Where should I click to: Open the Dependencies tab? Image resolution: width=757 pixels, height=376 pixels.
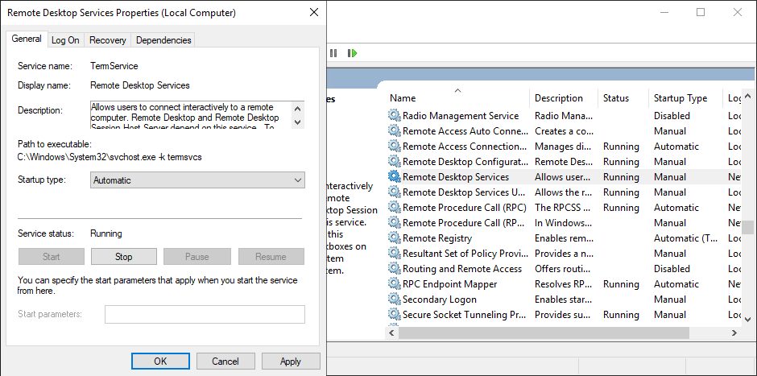click(x=163, y=40)
